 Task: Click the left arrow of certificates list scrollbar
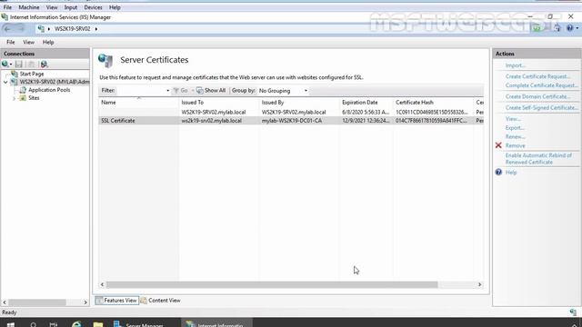[103, 284]
